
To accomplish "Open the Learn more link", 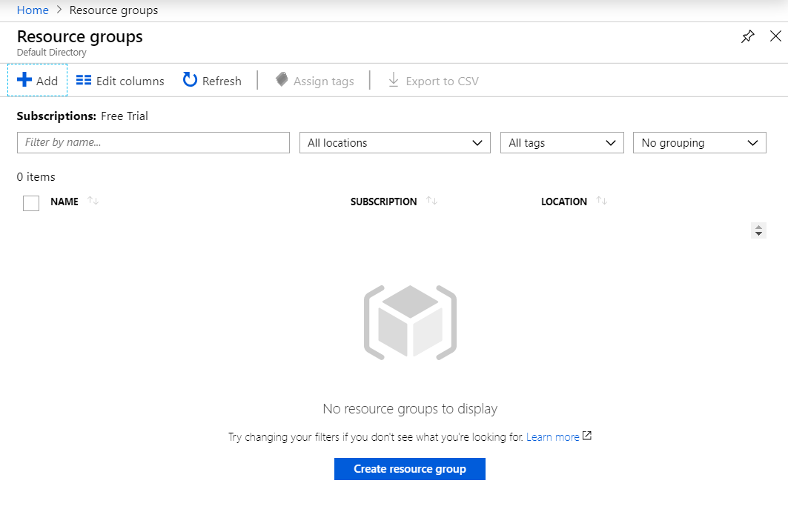I will (553, 437).
